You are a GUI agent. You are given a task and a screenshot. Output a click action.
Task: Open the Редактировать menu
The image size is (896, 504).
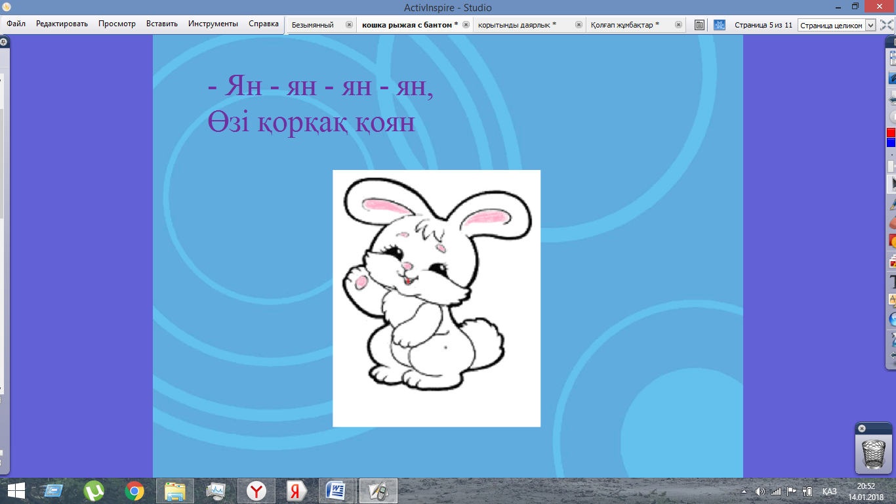pyautogui.click(x=62, y=24)
